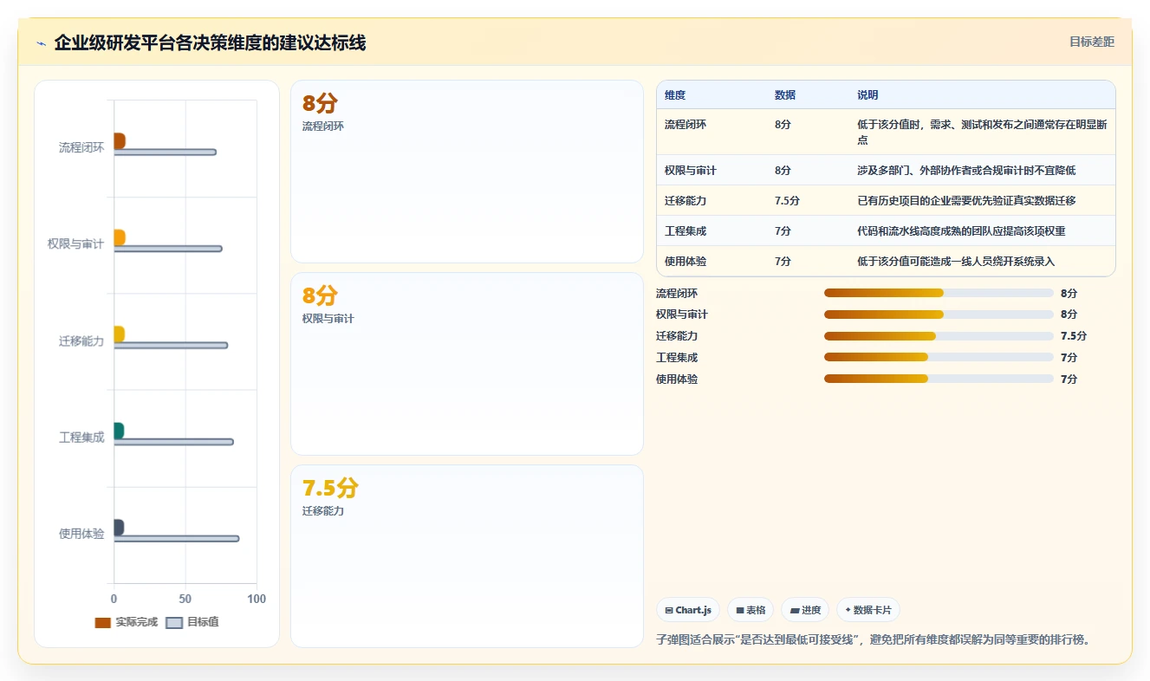Toggle the 实际完成 legend item in the chart

click(x=126, y=622)
